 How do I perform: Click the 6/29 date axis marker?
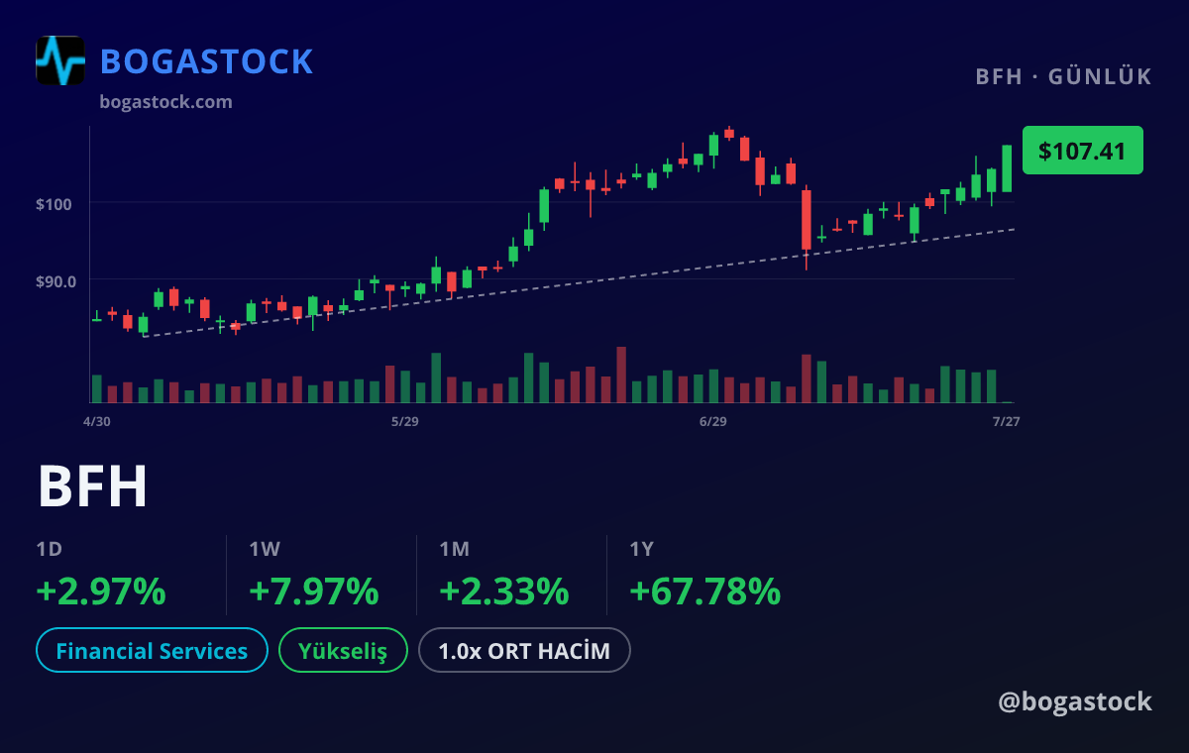click(x=712, y=421)
